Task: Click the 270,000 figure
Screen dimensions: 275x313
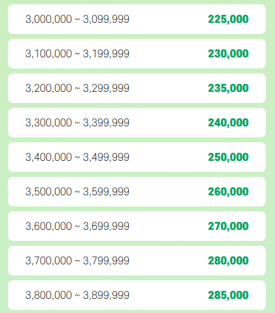Action: pyautogui.click(x=228, y=226)
